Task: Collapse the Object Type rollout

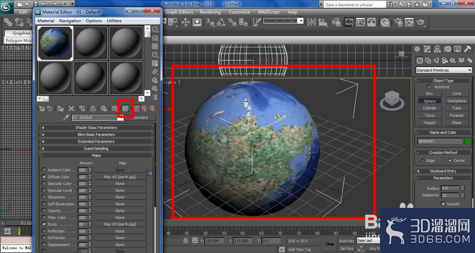Action: [443, 81]
